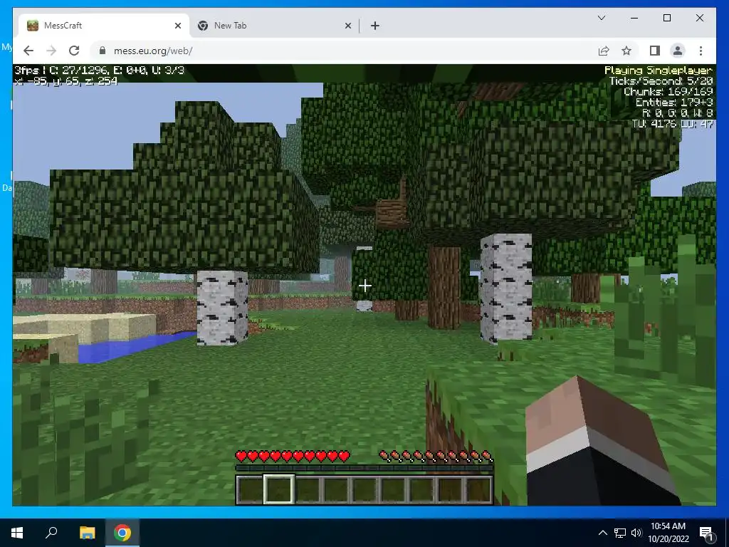Click the 'Ticks/Second: 5/20' debug text

pyautogui.click(x=661, y=81)
